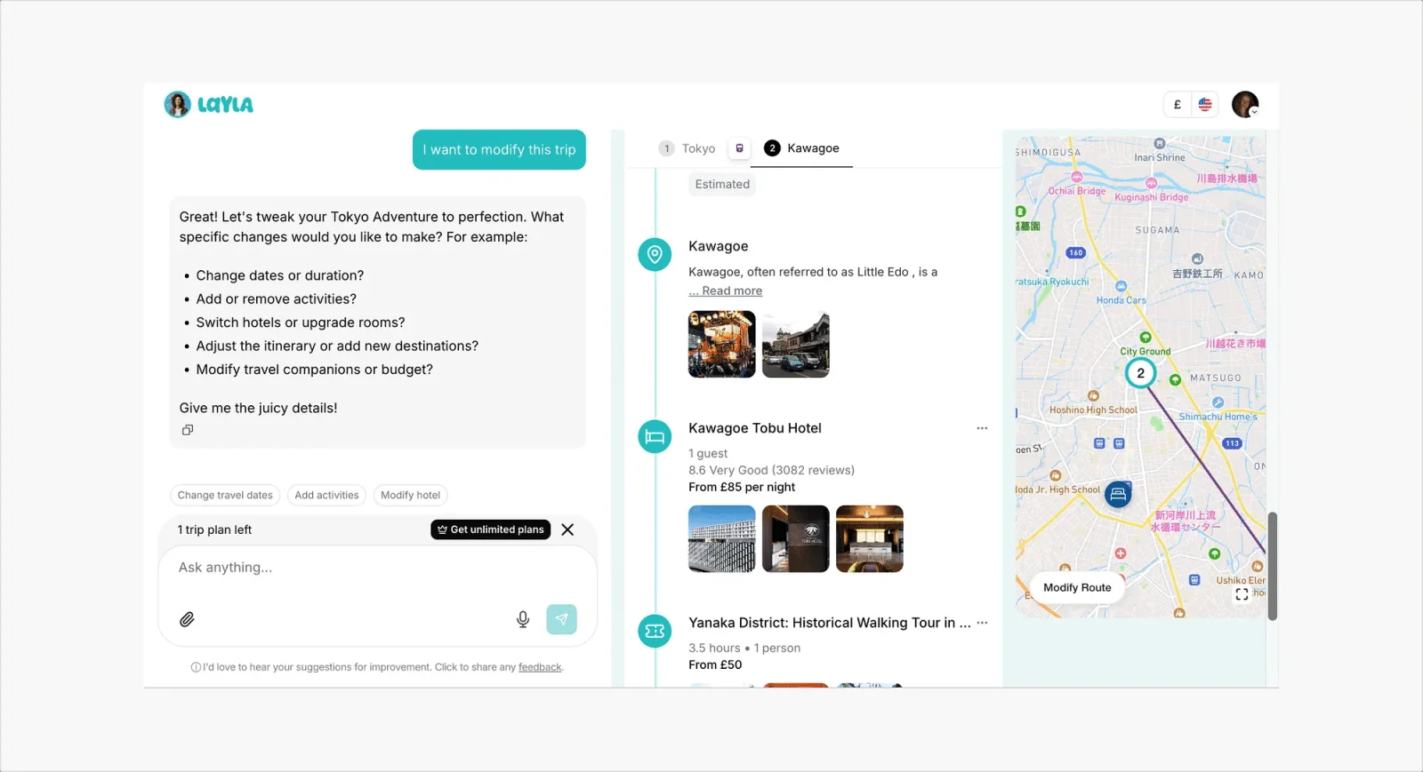Open the first Kawagoe festival photo
Viewport: 1423px width, 772px height.
(x=721, y=344)
